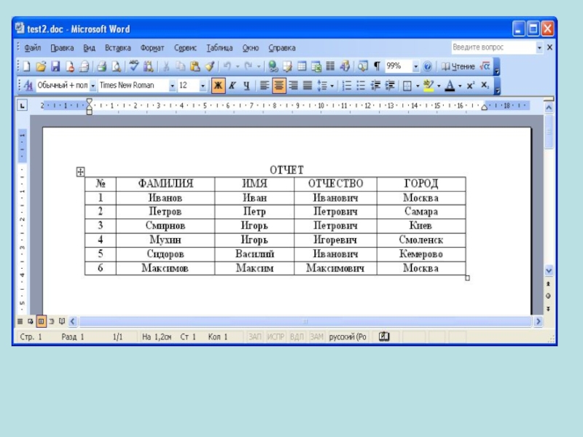
Task: Open the borders dropdown arrow
Action: tap(418, 86)
